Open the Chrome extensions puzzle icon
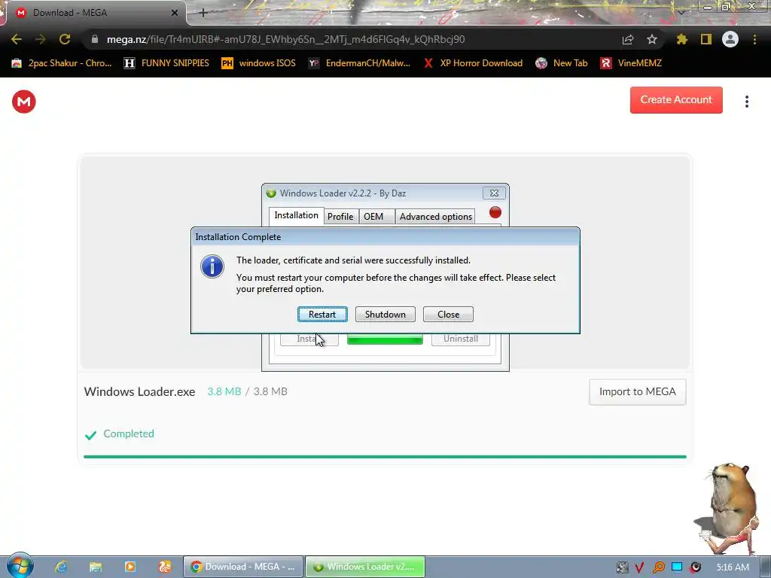This screenshot has width=771, height=578. pyautogui.click(x=682, y=39)
